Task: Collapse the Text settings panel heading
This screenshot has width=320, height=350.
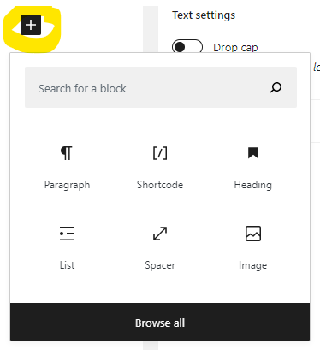Action: click(204, 15)
